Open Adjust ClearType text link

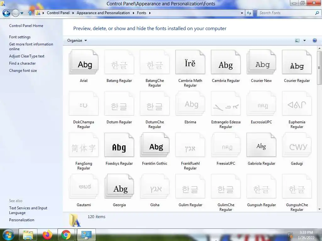pos(27,56)
